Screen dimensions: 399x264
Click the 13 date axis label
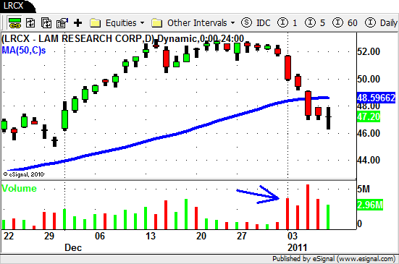151,236
